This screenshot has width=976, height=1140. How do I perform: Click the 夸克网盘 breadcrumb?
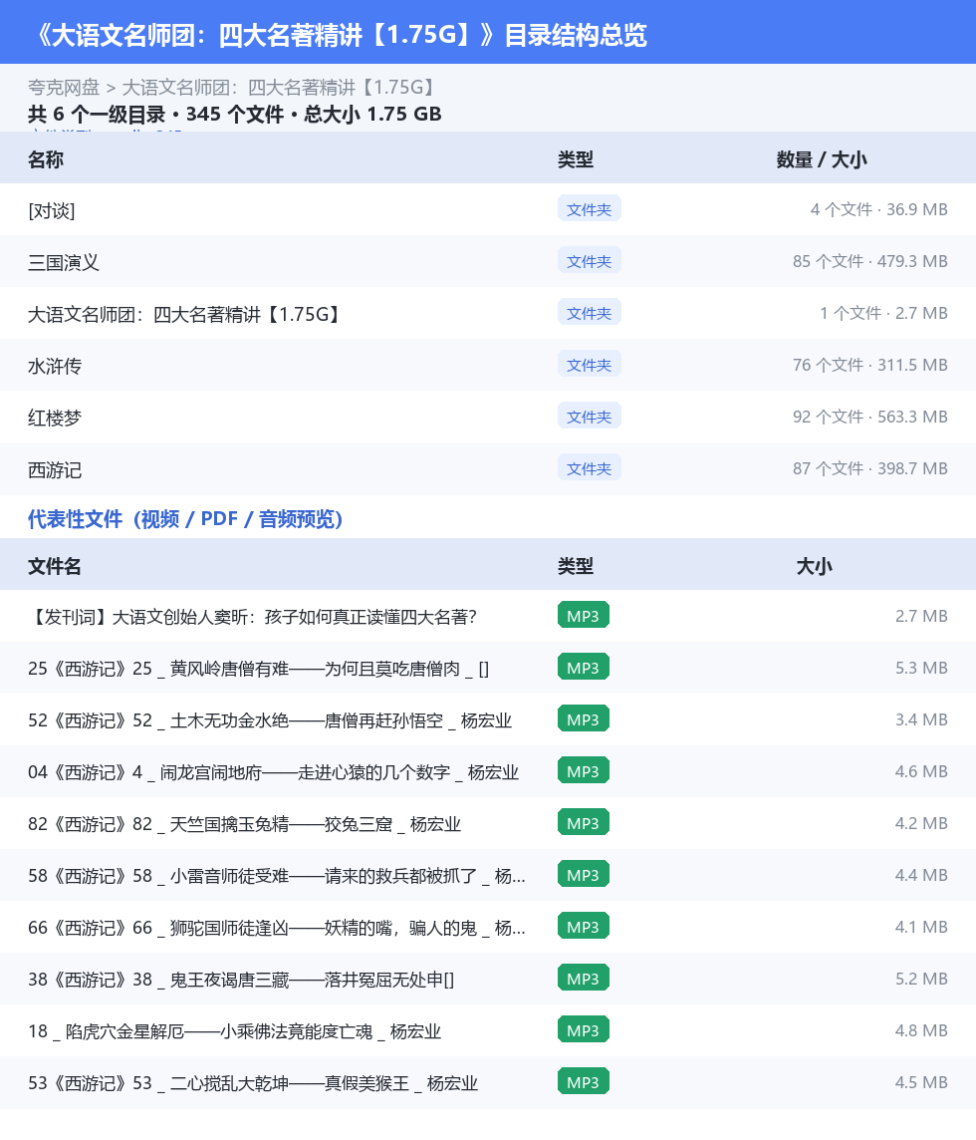click(63, 88)
